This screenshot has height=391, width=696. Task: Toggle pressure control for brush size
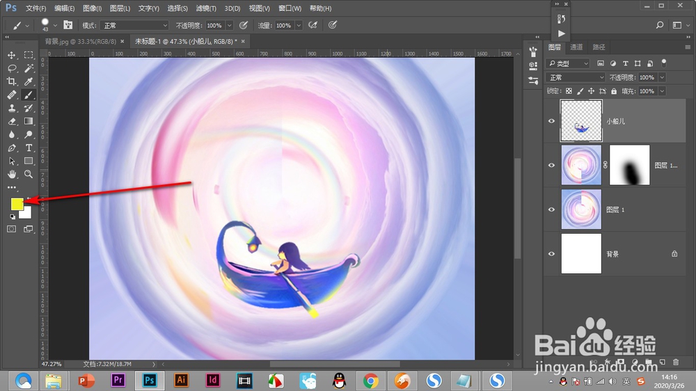[333, 25]
